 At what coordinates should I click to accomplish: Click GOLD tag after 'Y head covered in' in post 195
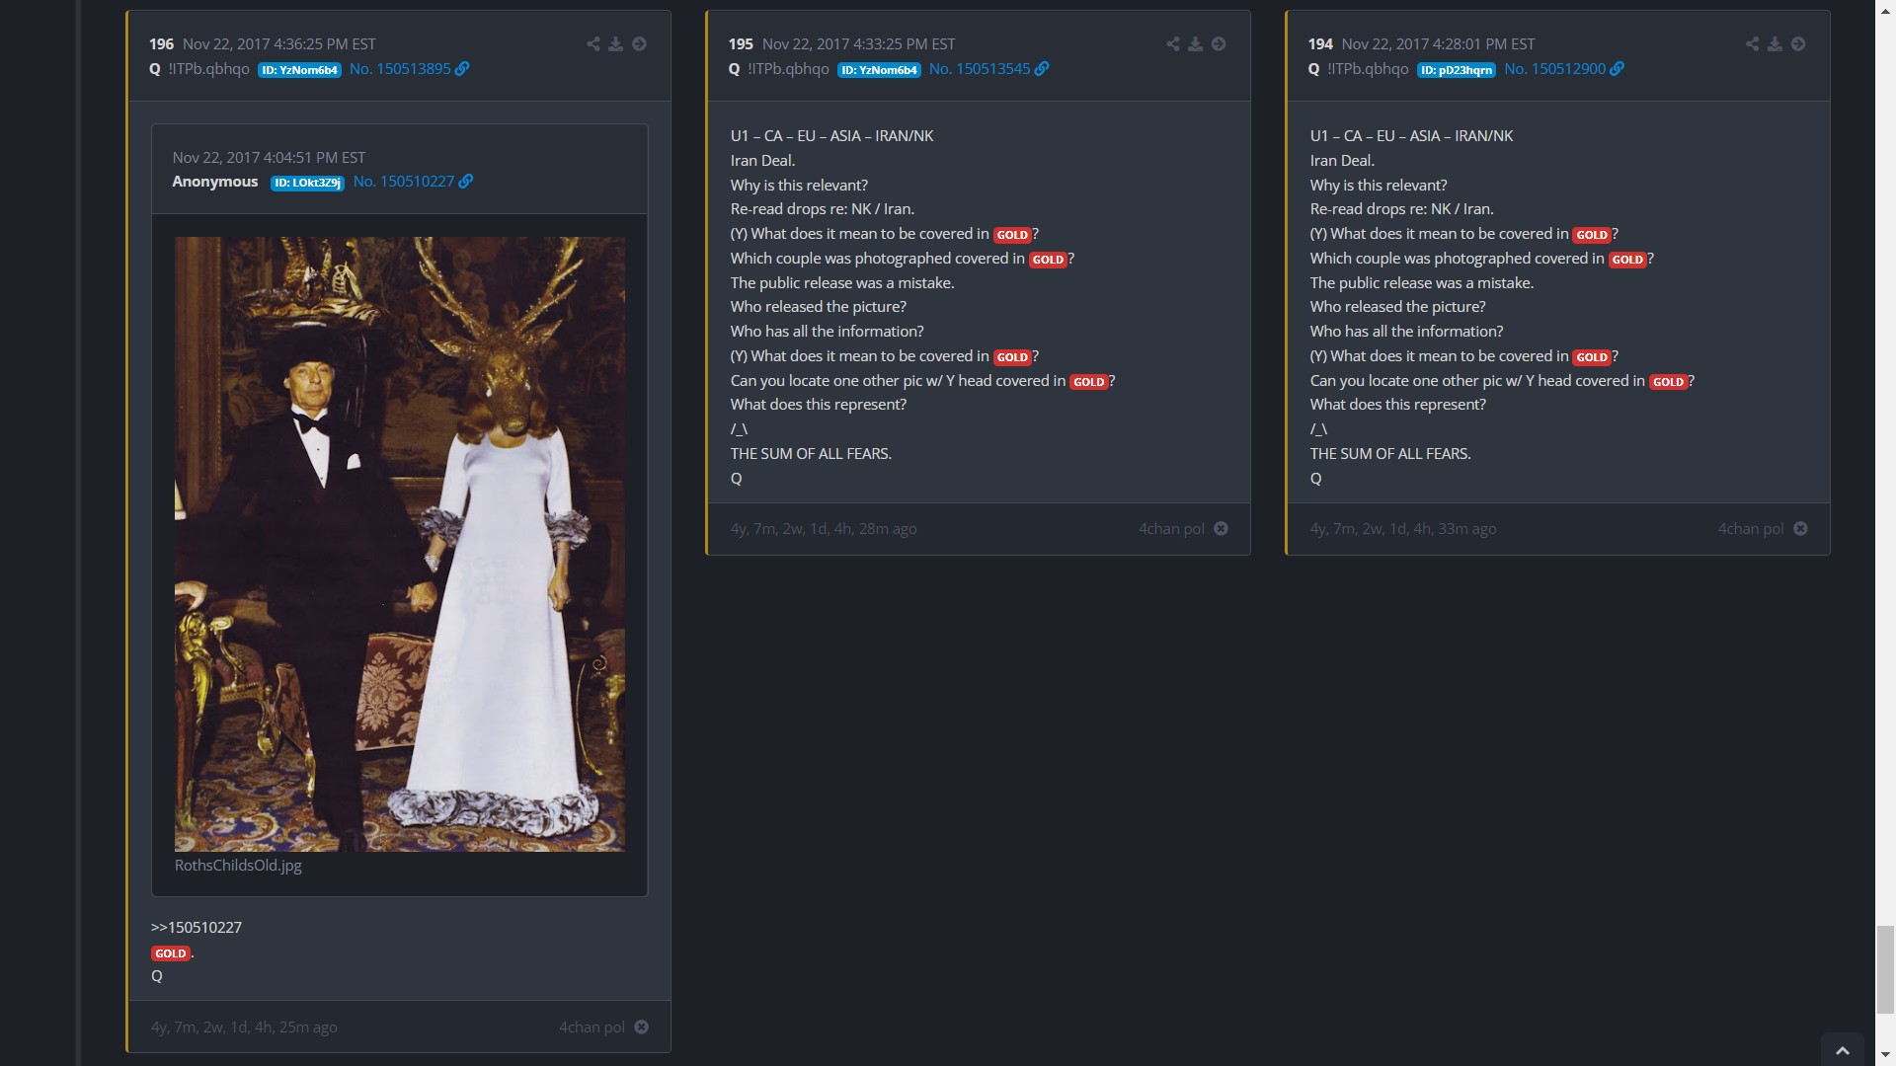pyautogui.click(x=1089, y=382)
